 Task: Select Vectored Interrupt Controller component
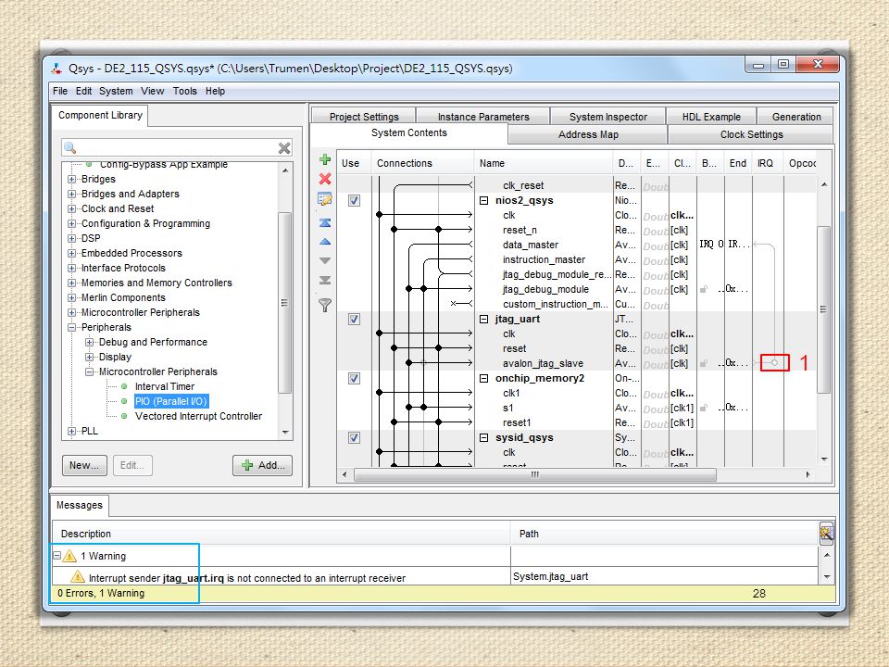click(198, 416)
